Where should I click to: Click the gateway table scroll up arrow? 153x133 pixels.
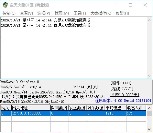(x=149, y=108)
